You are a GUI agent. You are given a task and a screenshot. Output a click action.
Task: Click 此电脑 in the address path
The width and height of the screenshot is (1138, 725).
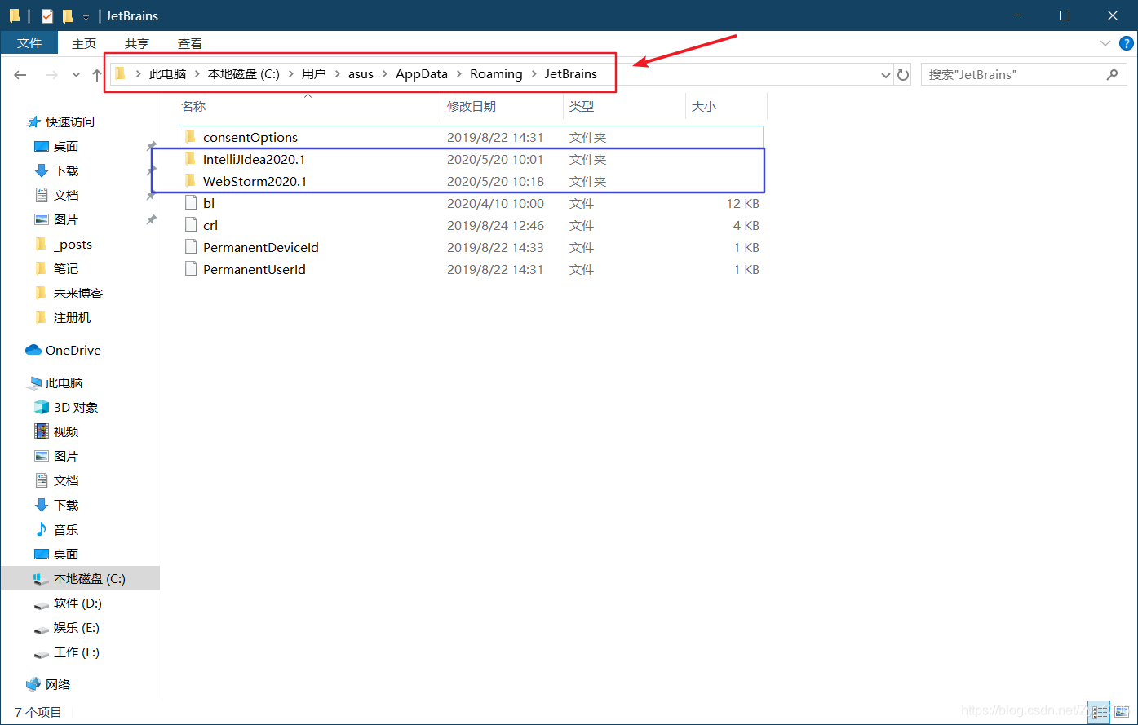[167, 74]
